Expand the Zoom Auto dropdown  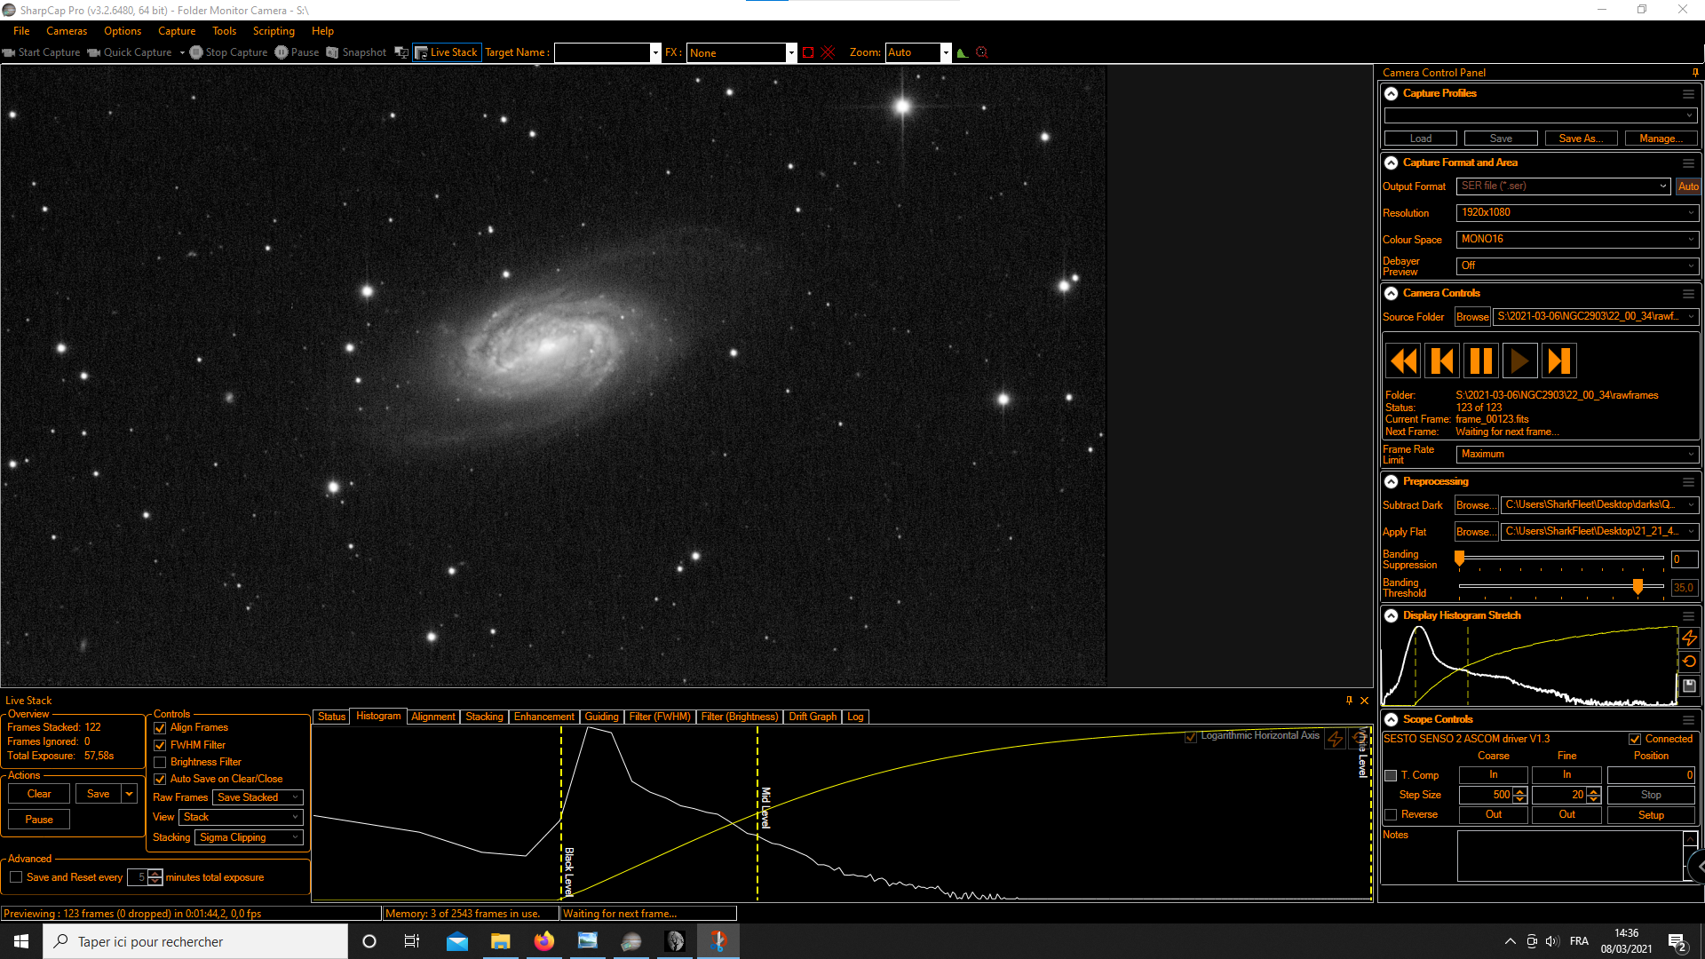coord(946,52)
